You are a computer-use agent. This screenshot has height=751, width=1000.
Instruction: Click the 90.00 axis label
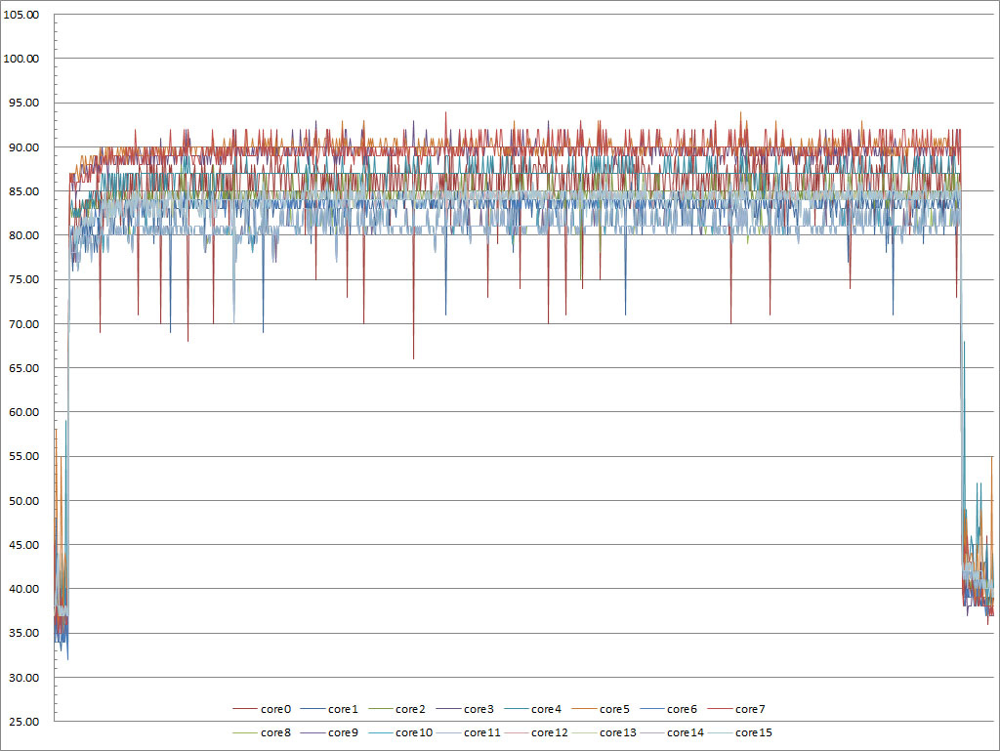(23, 147)
